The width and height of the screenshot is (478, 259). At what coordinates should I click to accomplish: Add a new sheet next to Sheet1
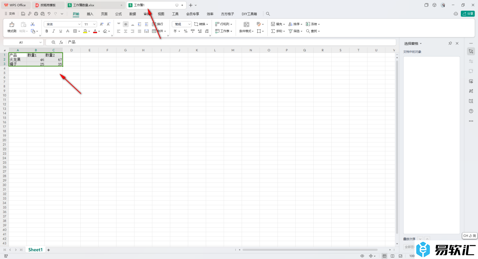(x=48, y=250)
